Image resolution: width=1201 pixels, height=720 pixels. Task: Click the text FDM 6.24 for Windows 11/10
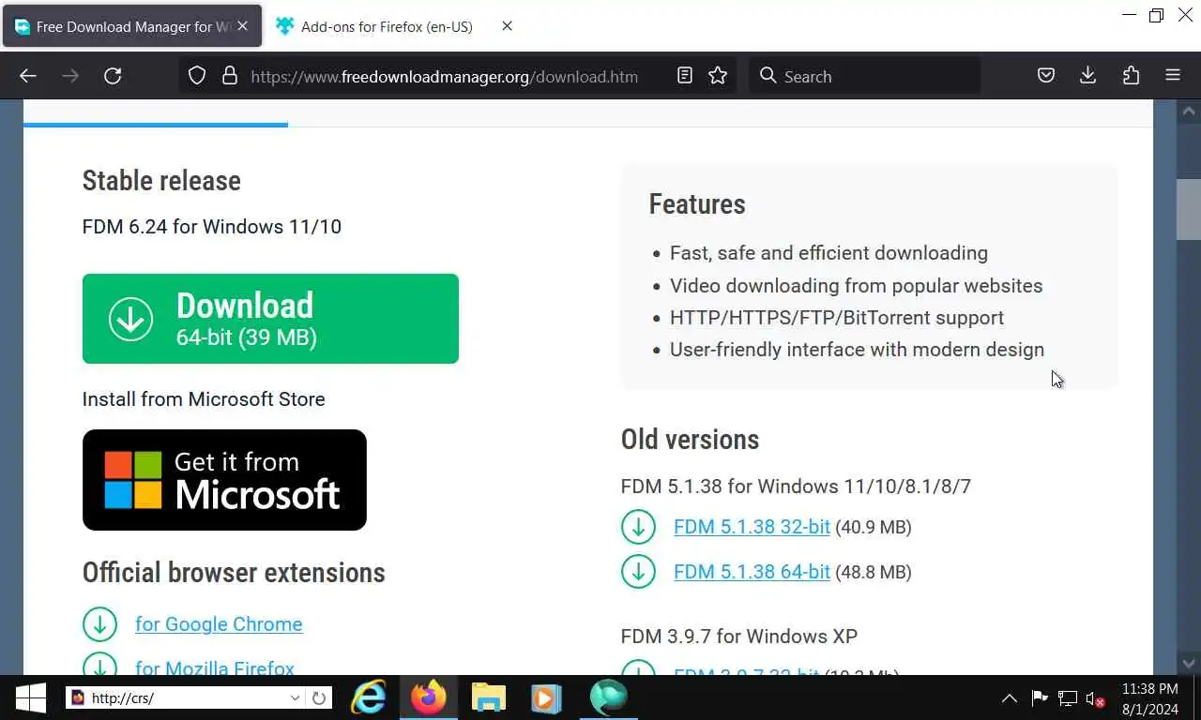[x=212, y=227]
